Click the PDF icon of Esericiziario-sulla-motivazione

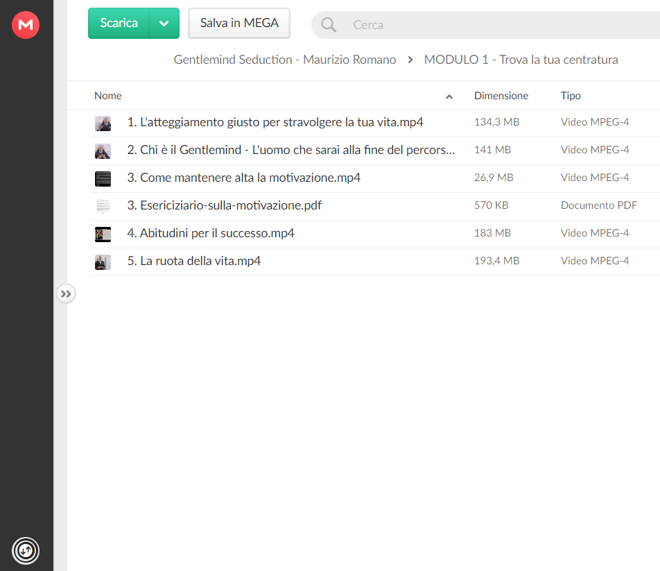pos(103,206)
